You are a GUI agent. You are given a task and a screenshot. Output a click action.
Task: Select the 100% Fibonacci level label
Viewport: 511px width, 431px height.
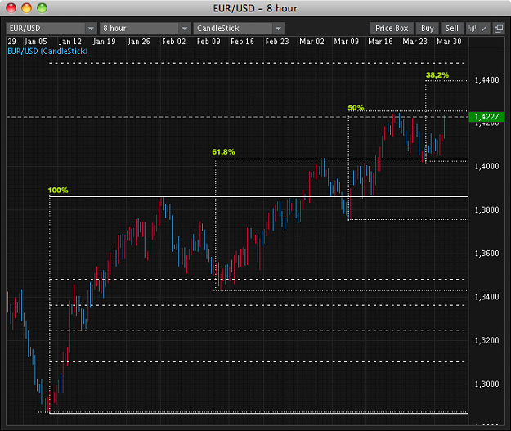[x=58, y=190]
